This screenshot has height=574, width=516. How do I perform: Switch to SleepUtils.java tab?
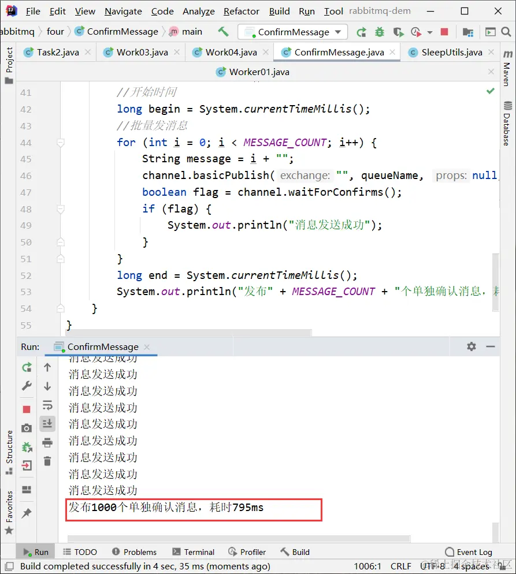tap(451, 53)
